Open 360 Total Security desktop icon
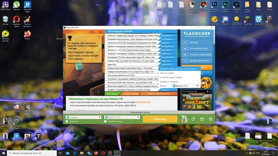The height and width of the screenshot is (156, 278). [x=6, y=36]
